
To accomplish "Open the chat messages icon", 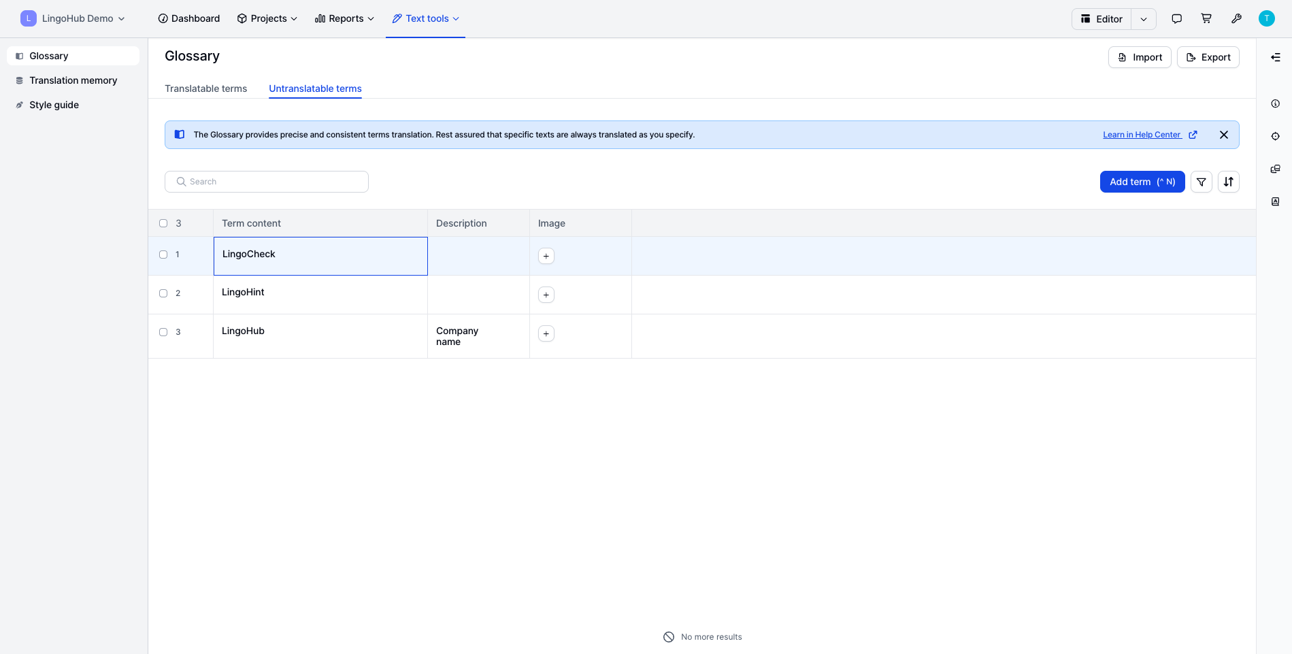I will (x=1176, y=18).
